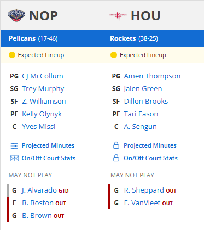Image resolution: width=204 pixels, height=230 pixels.
Task: View Rockets On/Off Court Stats
Action: click(x=150, y=158)
